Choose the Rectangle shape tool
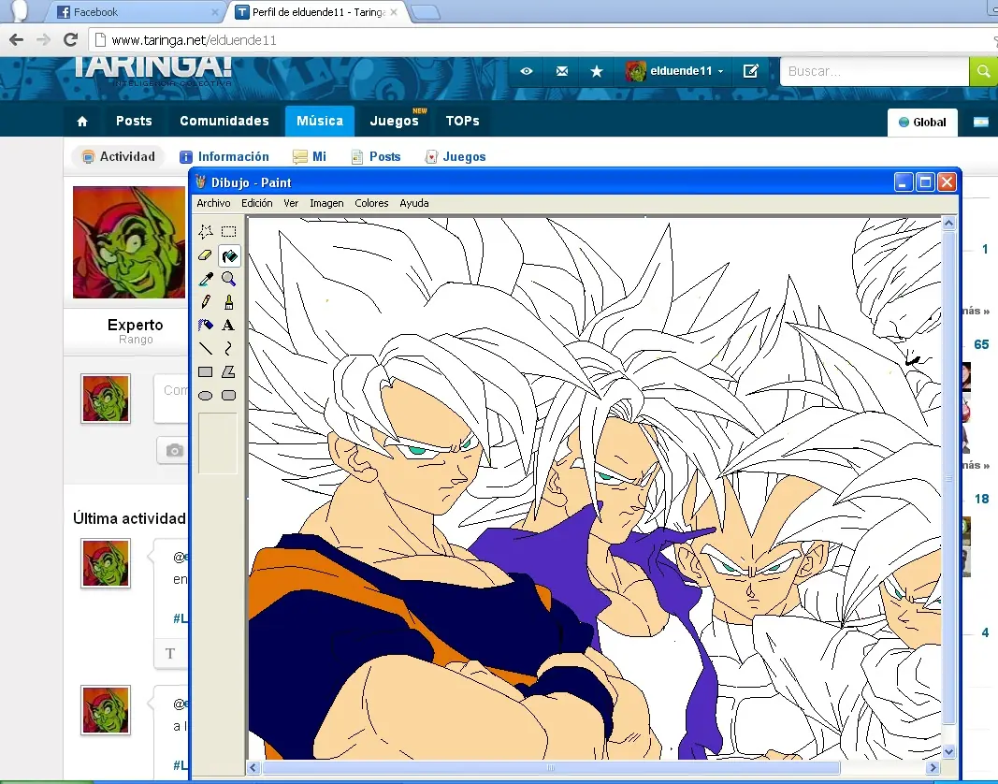Viewport: 998px width, 784px height. pyautogui.click(x=205, y=372)
